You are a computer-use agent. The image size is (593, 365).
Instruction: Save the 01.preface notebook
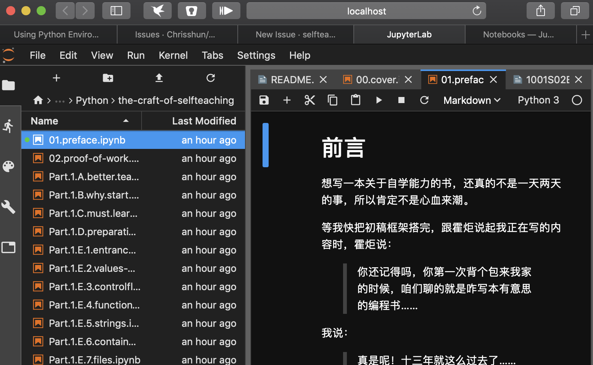coord(264,100)
